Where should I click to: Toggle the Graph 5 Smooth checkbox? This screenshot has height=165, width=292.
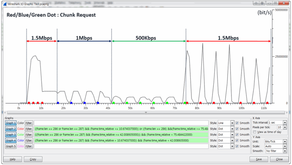237,146
